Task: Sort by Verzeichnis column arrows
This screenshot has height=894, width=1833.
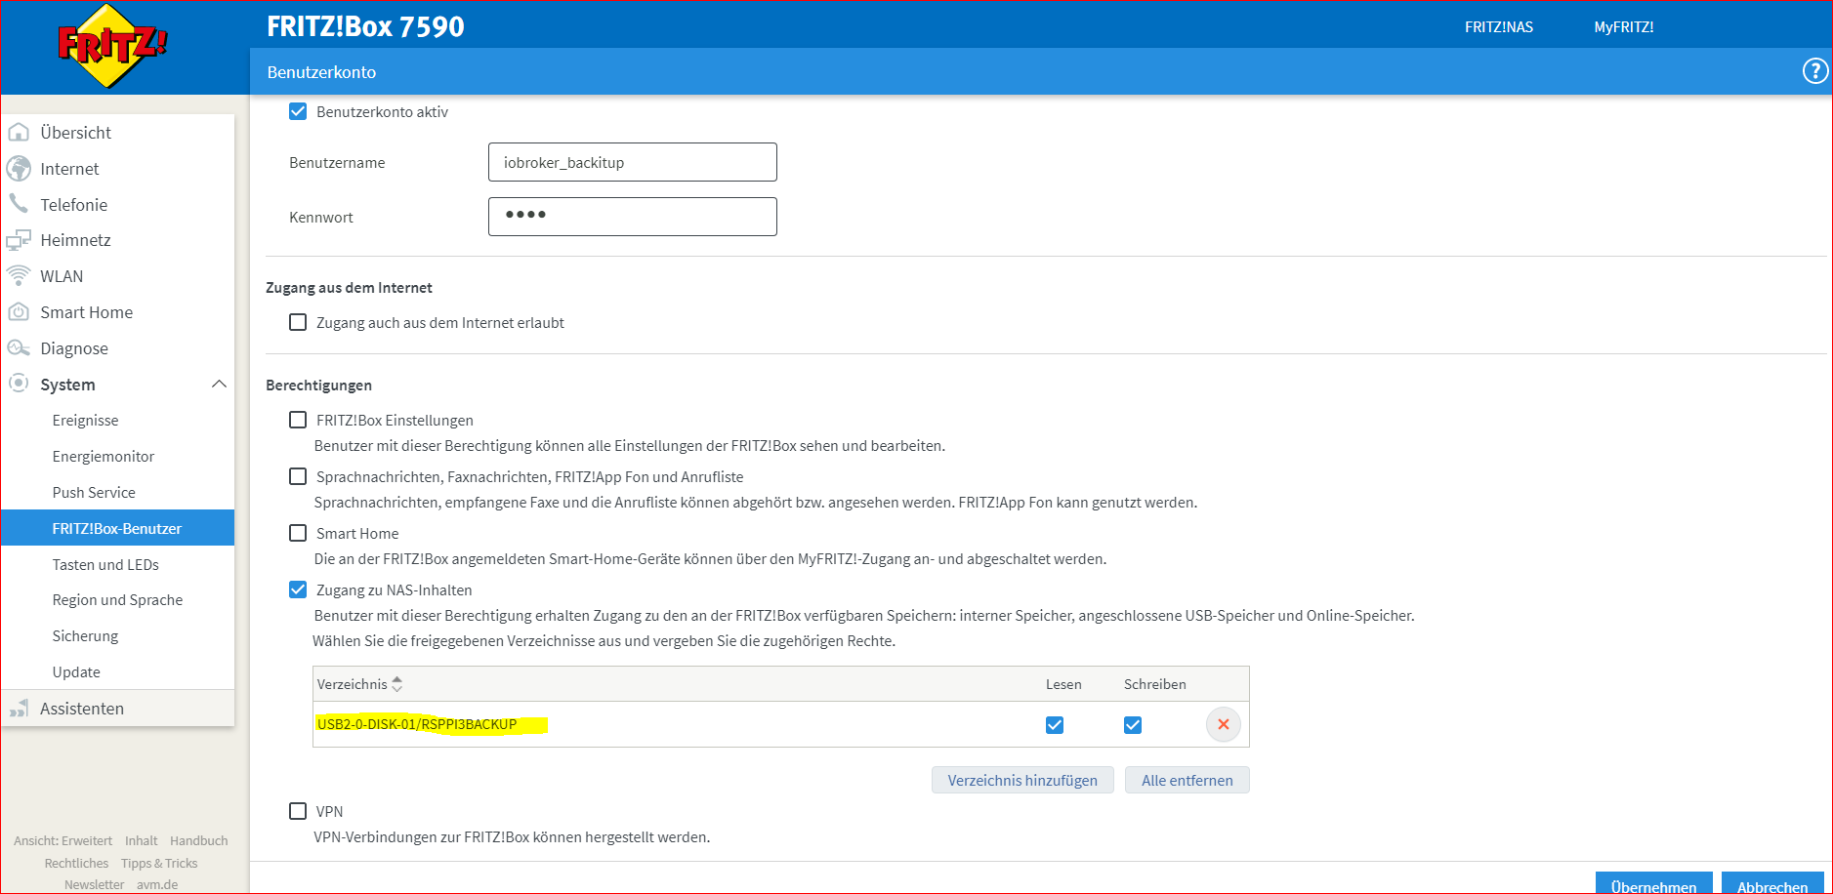Action: [396, 684]
